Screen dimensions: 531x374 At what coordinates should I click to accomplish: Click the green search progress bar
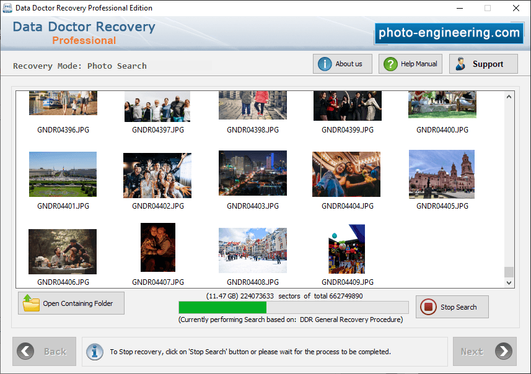pos(293,307)
